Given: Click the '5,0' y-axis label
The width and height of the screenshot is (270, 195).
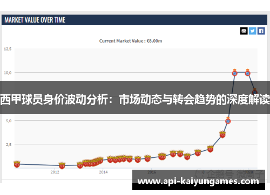Looking at the screenshot, I should (x=9, y=121).
